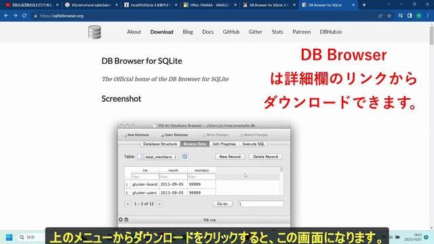The height and width of the screenshot is (244, 434).
Task: Go back to the previous page
Action: coord(6,16)
